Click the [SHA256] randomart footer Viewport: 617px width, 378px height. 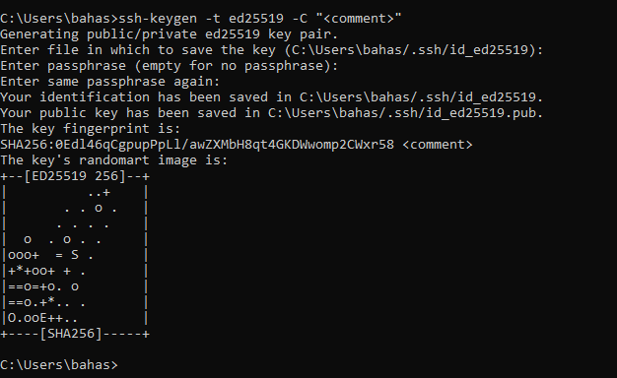(71, 334)
